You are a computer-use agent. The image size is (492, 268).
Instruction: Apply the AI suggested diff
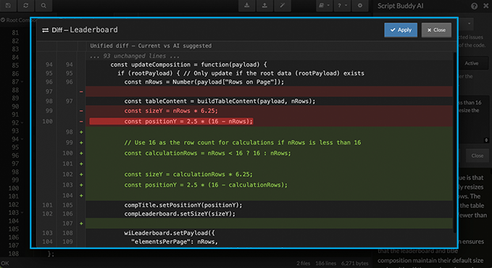pos(401,30)
